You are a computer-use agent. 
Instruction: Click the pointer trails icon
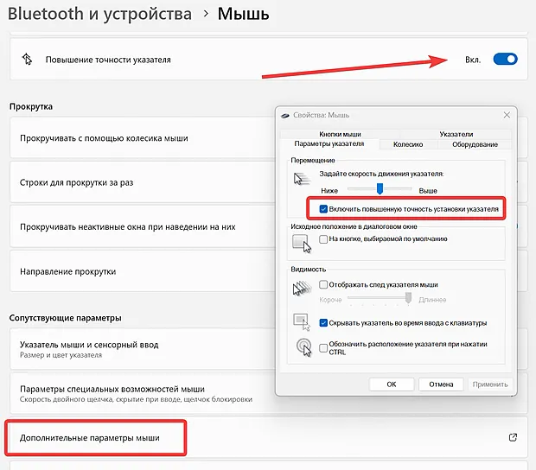click(x=303, y=289)
